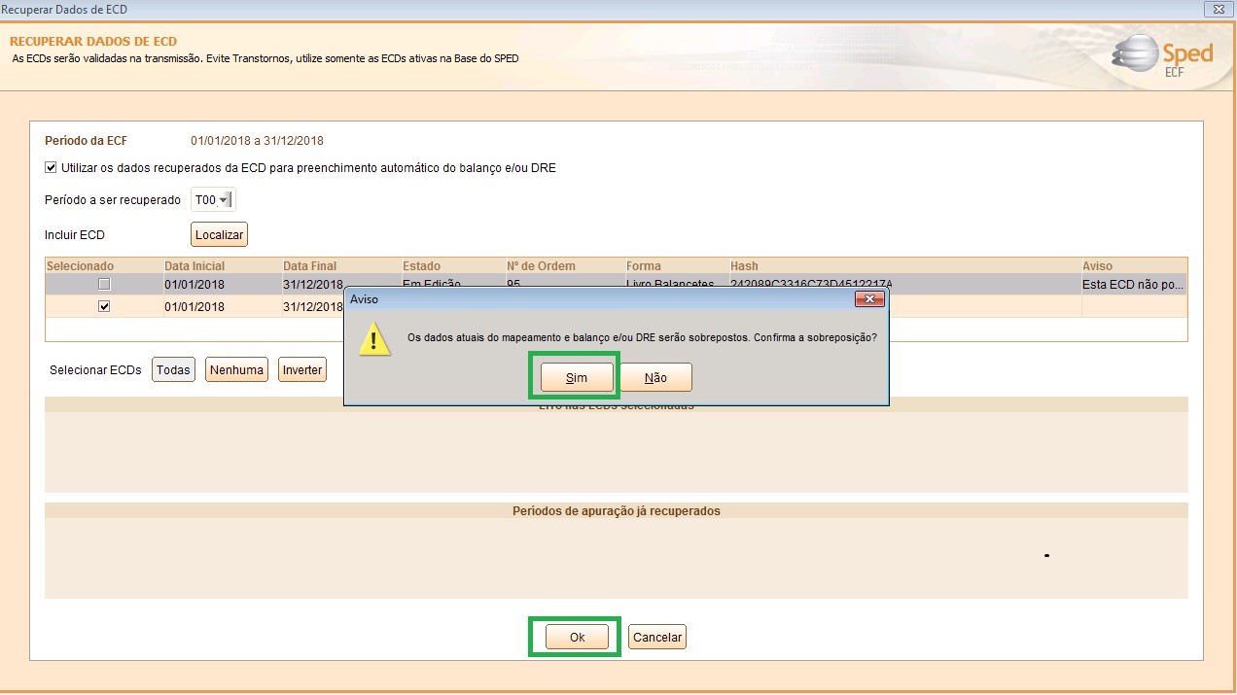The image size is (1237, 695).
Task: Click the Cancelar button
Action: [x=657, y=637]
